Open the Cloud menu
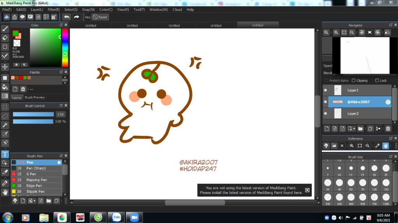The image size is (398, 223). tap(177, 10)
